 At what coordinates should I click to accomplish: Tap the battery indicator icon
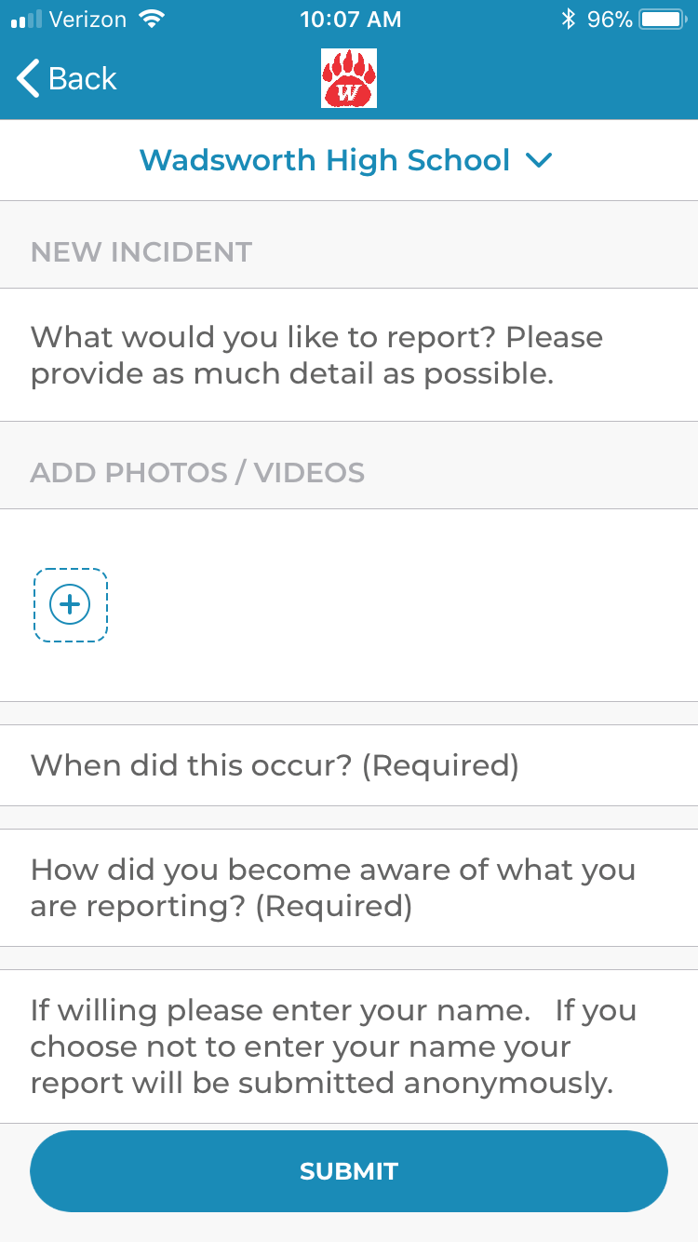tap(663, 19)
